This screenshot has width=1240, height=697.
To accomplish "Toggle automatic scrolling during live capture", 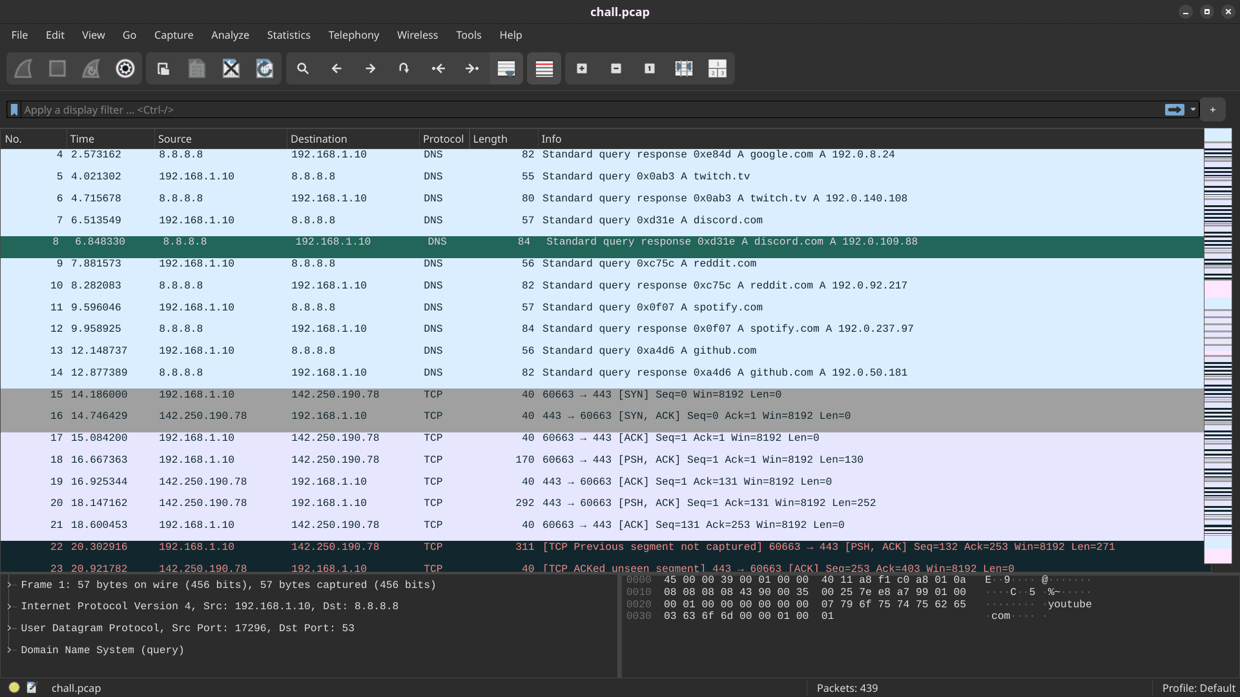I will tap(506, 68).
